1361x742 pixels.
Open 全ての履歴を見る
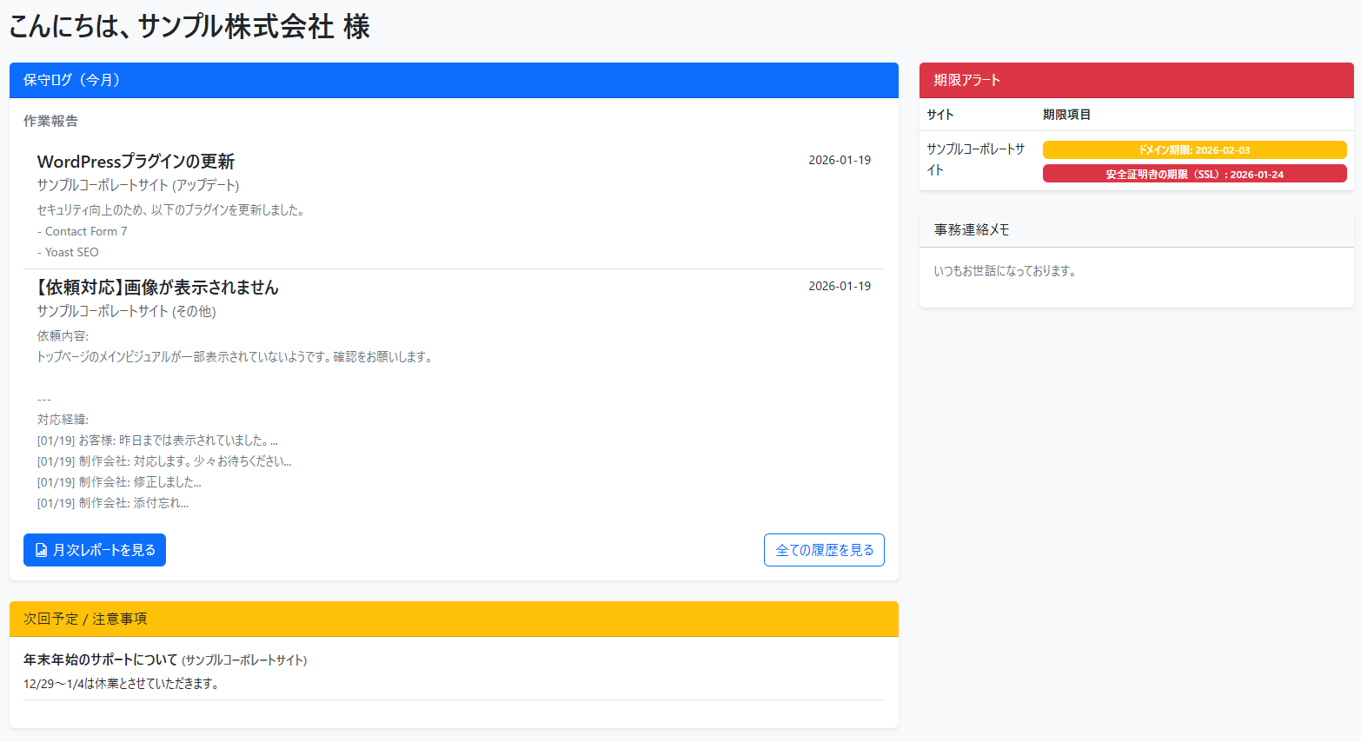pyautogui.click(x=823, y=549)
